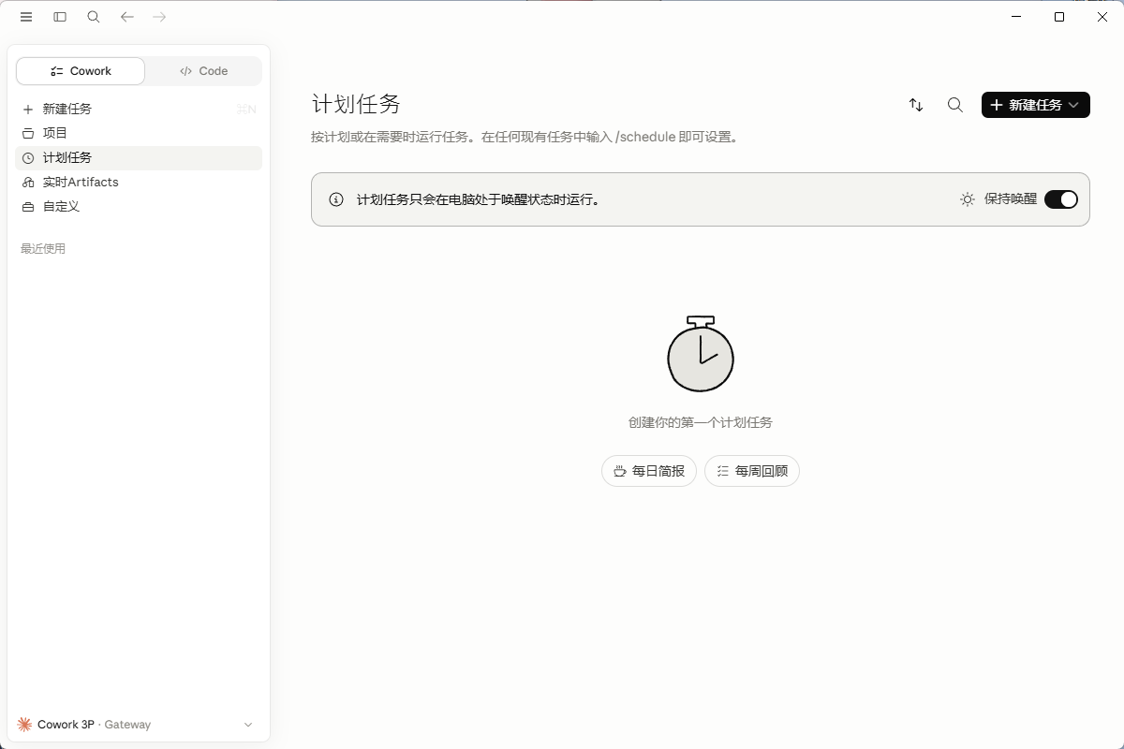Switch to the Cowork tab
The width and height of the screenshot is (1124, 749).
[x=81, y=71]
